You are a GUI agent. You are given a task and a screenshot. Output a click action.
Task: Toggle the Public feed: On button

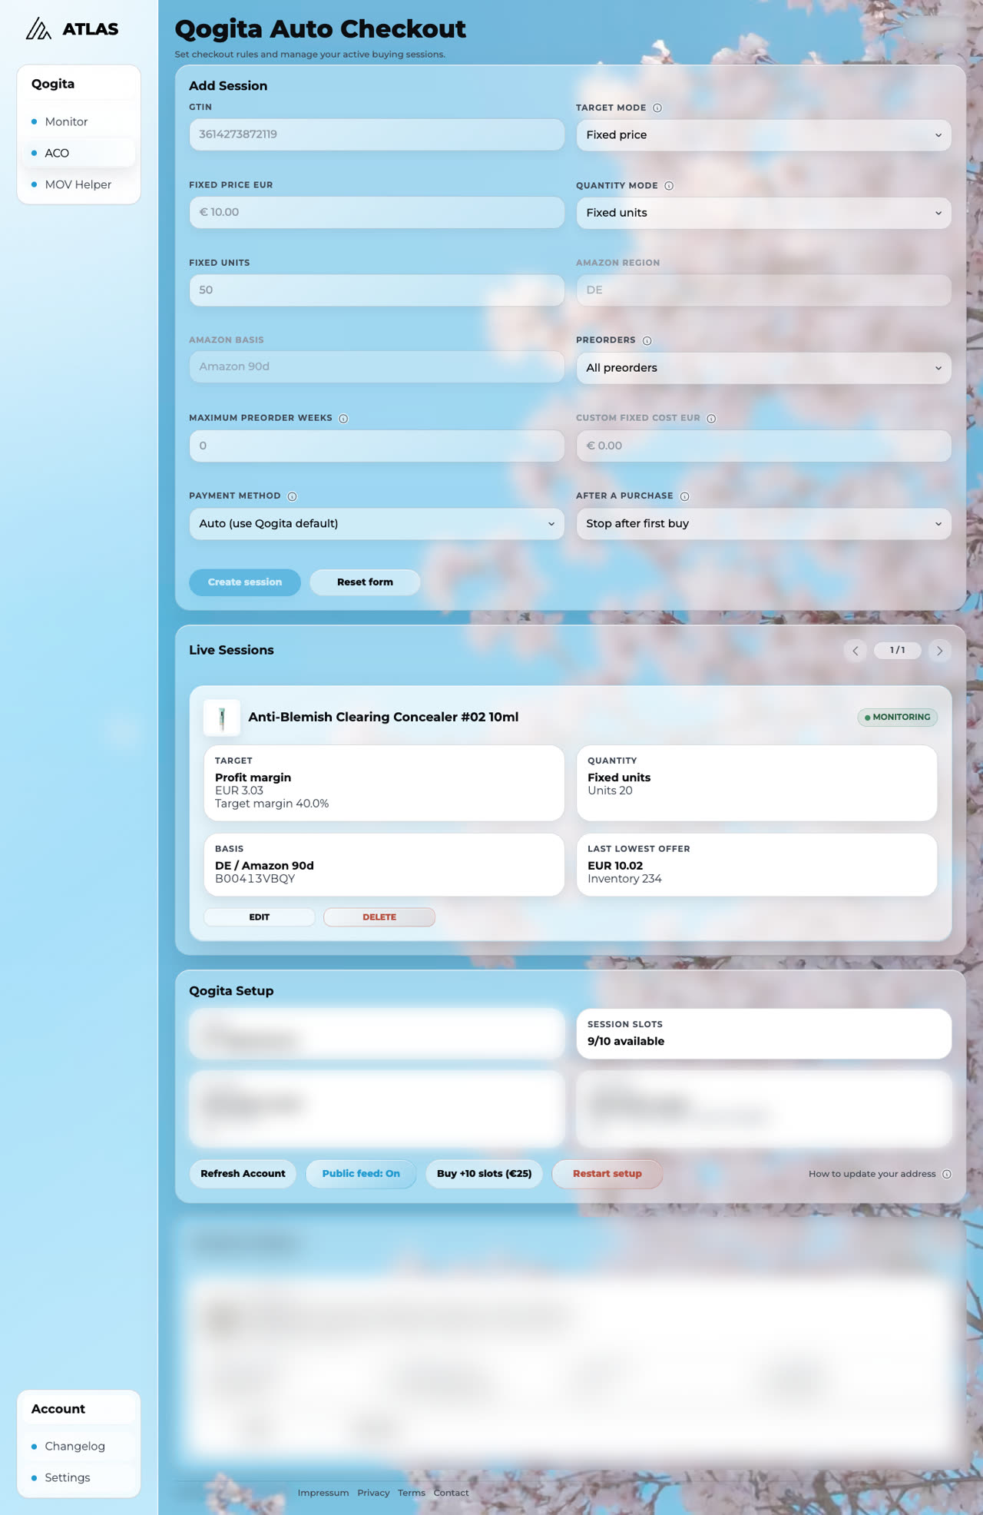361,1174
